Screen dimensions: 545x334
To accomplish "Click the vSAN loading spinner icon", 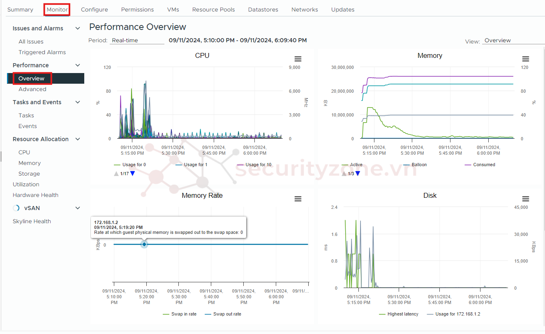I will (x=16, y=208).
